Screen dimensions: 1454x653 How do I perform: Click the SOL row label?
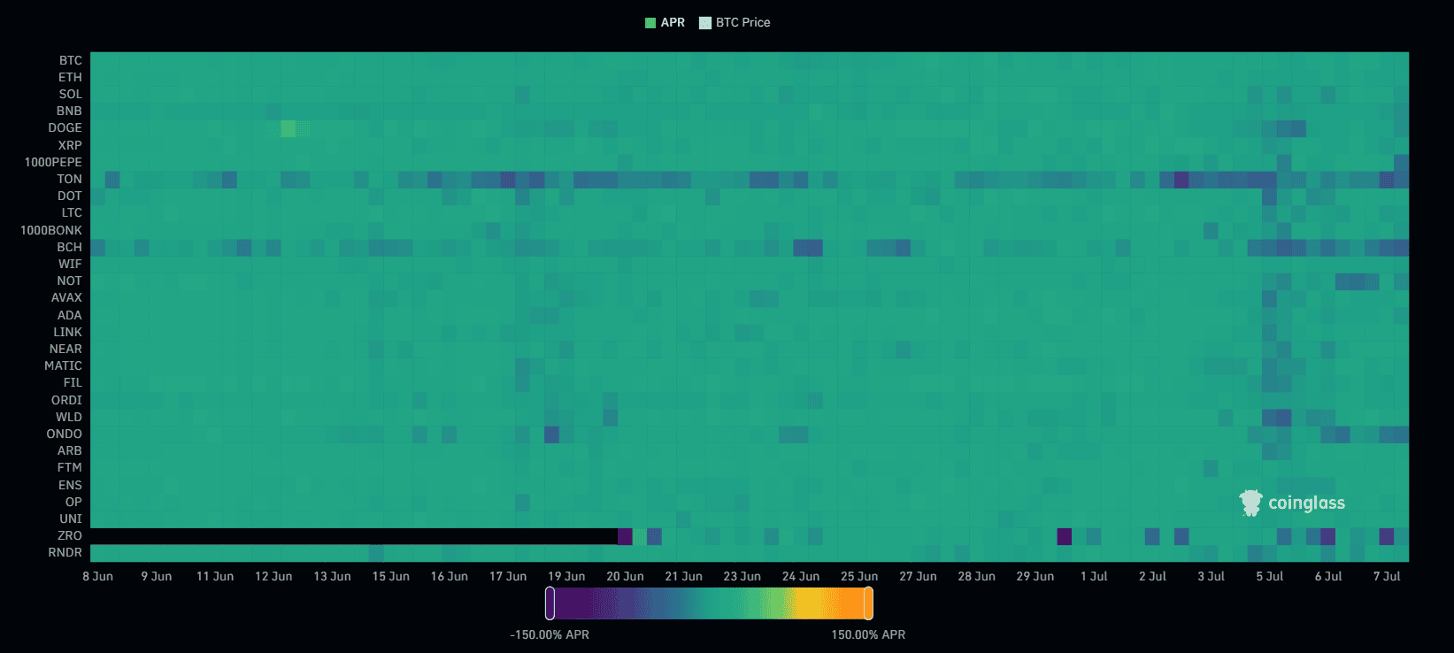coord(71,94)
